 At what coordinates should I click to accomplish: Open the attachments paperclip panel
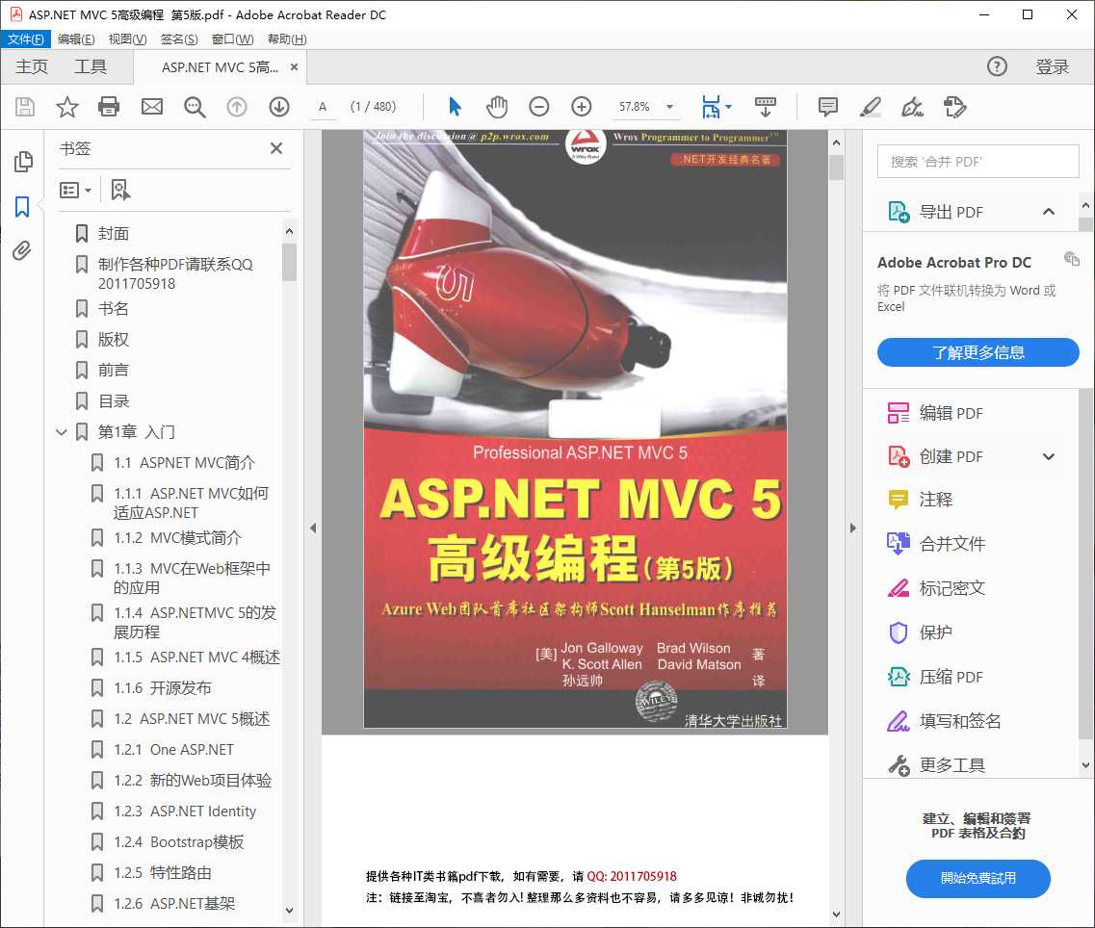tap(21, 250)
